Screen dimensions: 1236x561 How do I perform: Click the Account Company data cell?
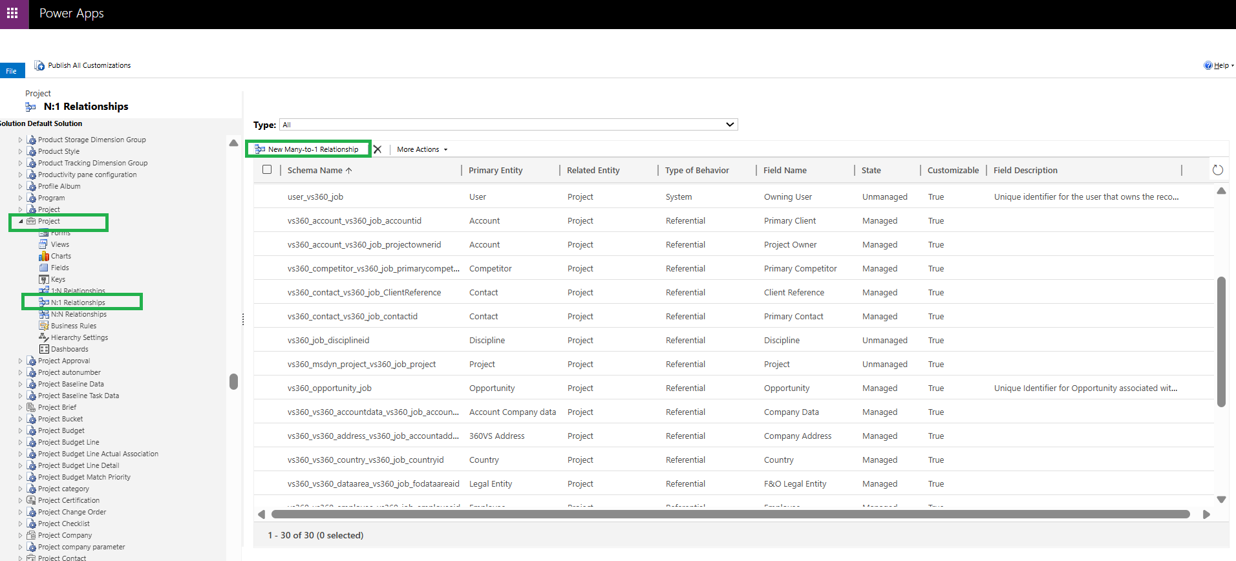513,412
